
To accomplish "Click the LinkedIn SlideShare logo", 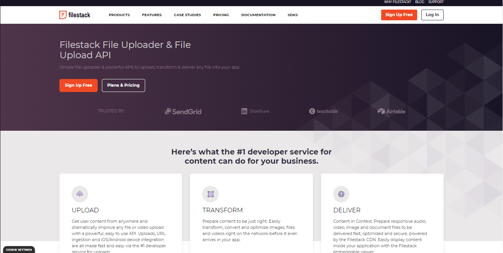I will tap(255, 111).
